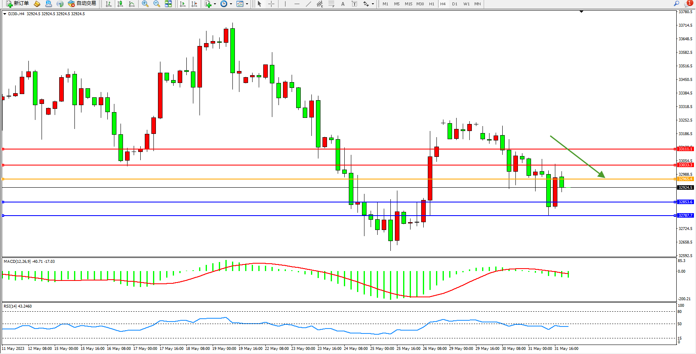
Task: Switch chart to line chart mode
Action: coord(132,4)
